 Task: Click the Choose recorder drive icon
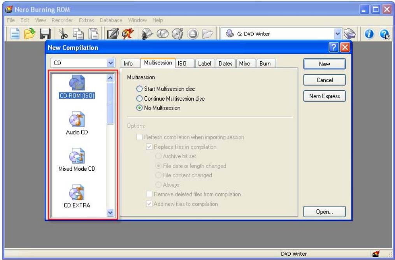[x=349, y=34]
